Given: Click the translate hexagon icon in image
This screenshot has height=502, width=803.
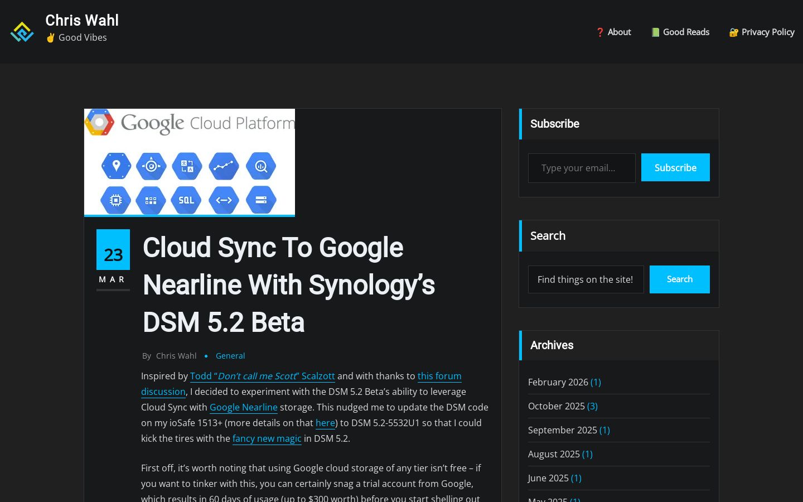Looking at the screenshot, I should click(187, 166).
